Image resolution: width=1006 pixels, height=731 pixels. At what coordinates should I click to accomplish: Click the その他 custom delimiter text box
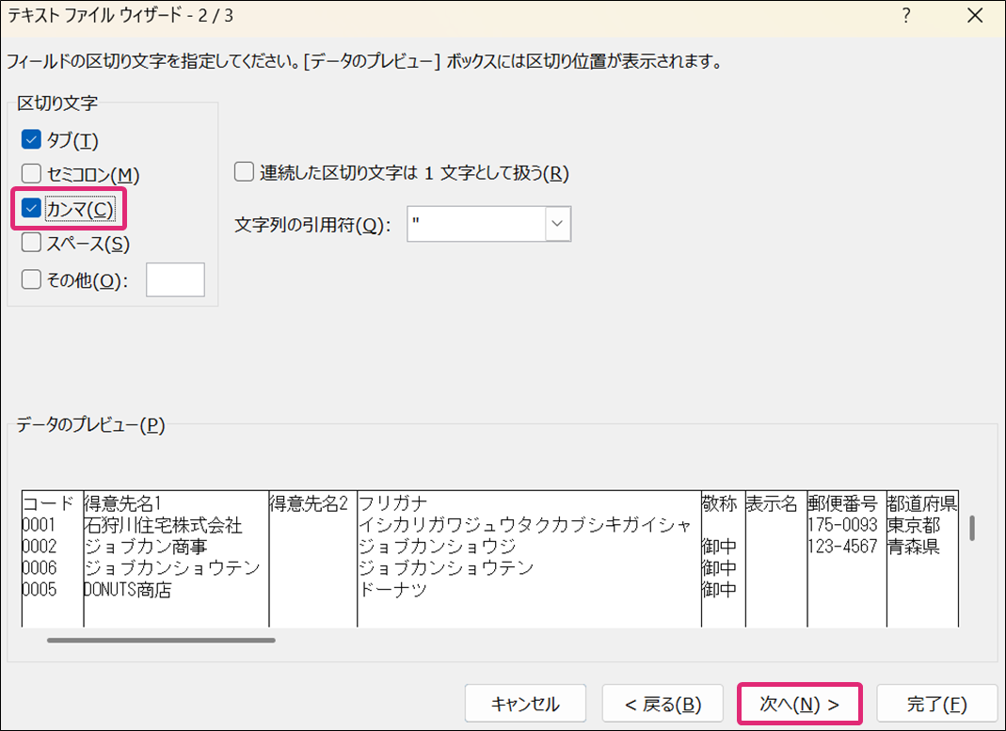click(x=175, y=279)
